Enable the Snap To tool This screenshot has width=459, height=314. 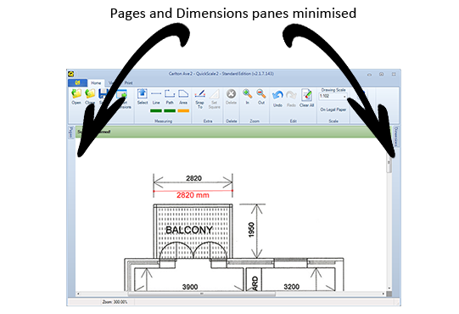coord(200,99)
